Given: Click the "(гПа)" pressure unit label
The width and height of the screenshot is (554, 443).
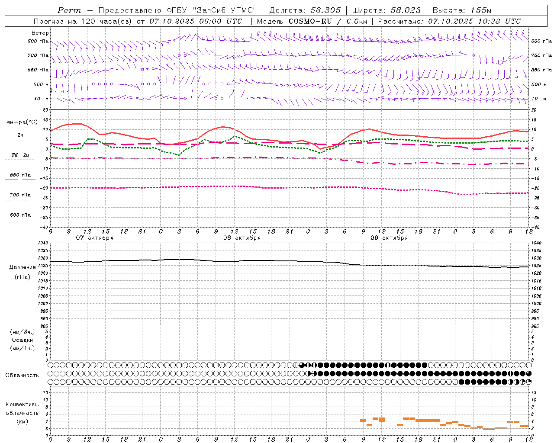Looking at the screenshot, I should [23, 277].
